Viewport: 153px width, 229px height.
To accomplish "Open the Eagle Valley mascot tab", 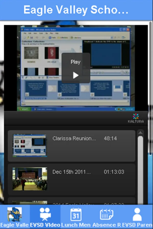I will (x=15, y=217).
